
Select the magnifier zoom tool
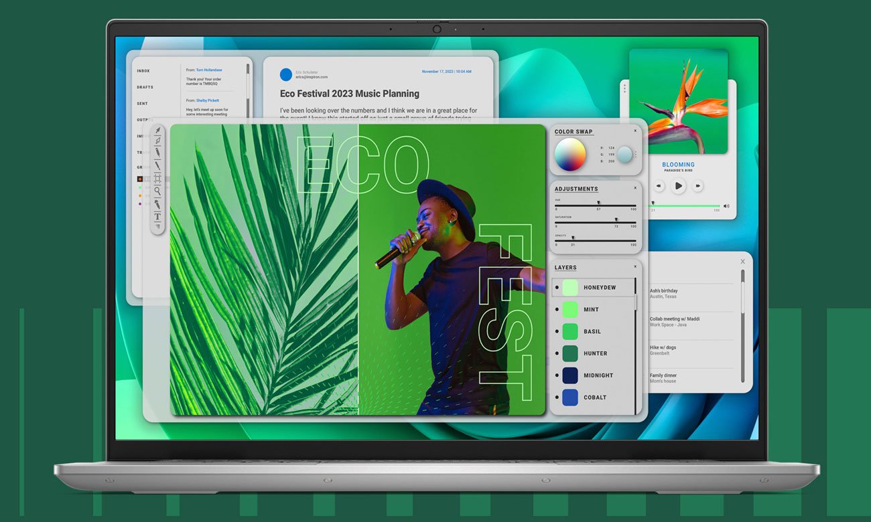tap(157, 191)
